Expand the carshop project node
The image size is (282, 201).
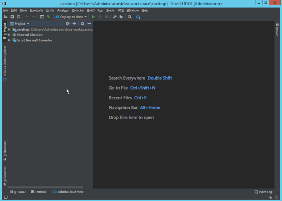click(9, 30)
